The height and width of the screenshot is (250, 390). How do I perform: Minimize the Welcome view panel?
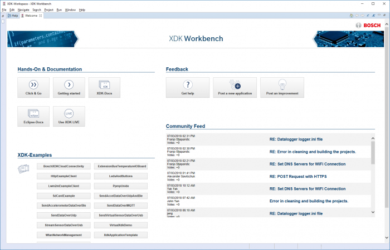click(x=379, y=15)
